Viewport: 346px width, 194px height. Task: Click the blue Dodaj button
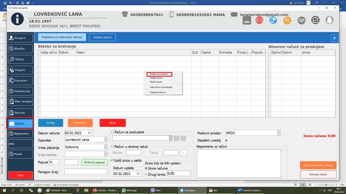[x=51, y=123]
